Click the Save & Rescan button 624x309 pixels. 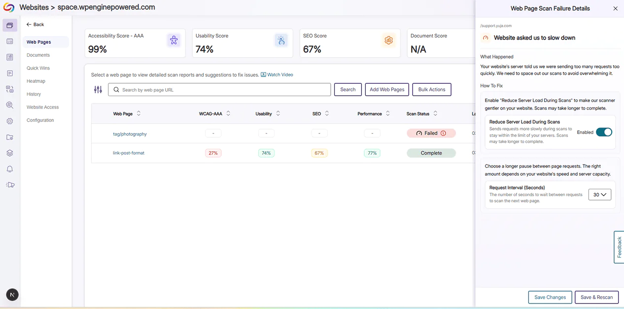(x=596, y=297)
